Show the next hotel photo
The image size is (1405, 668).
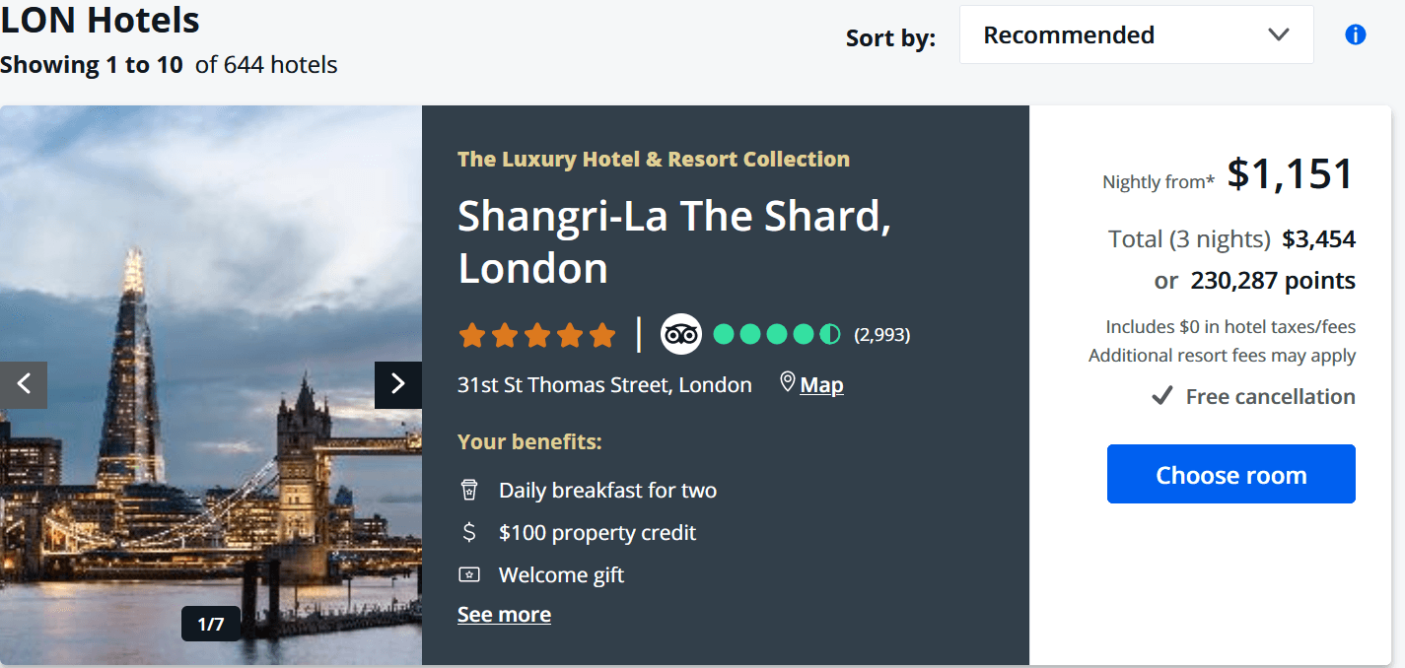pos(398,384)
